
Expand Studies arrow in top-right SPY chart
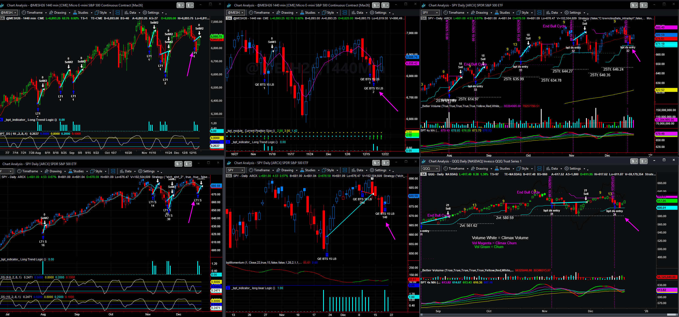point(513,13)
